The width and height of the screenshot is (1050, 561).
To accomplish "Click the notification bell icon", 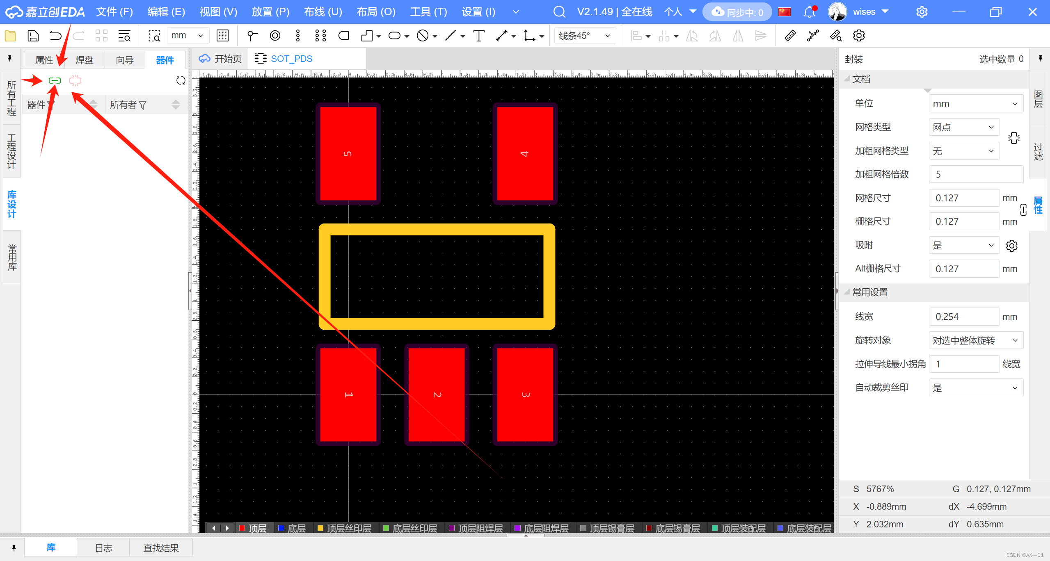I will coord(809,12).
